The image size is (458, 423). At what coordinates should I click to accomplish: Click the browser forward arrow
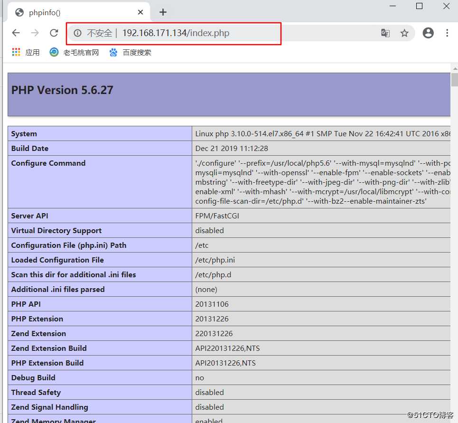pyautogui.click(x=35, y=33)
